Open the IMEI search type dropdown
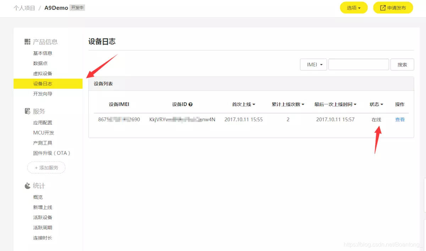This screenshot has width=426, height=251. coord(313,65)
